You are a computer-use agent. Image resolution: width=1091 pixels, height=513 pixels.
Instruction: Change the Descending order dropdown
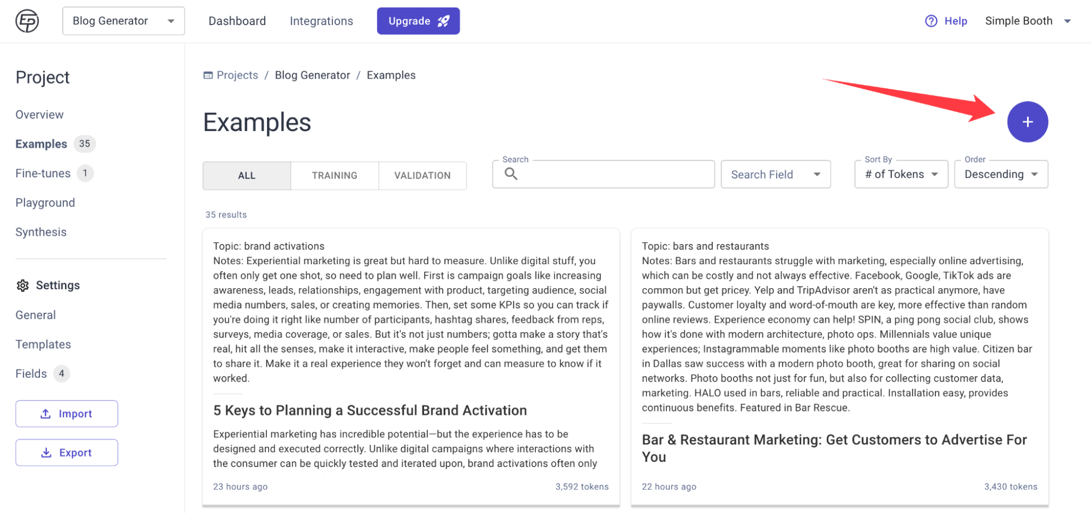(1000, 175)
